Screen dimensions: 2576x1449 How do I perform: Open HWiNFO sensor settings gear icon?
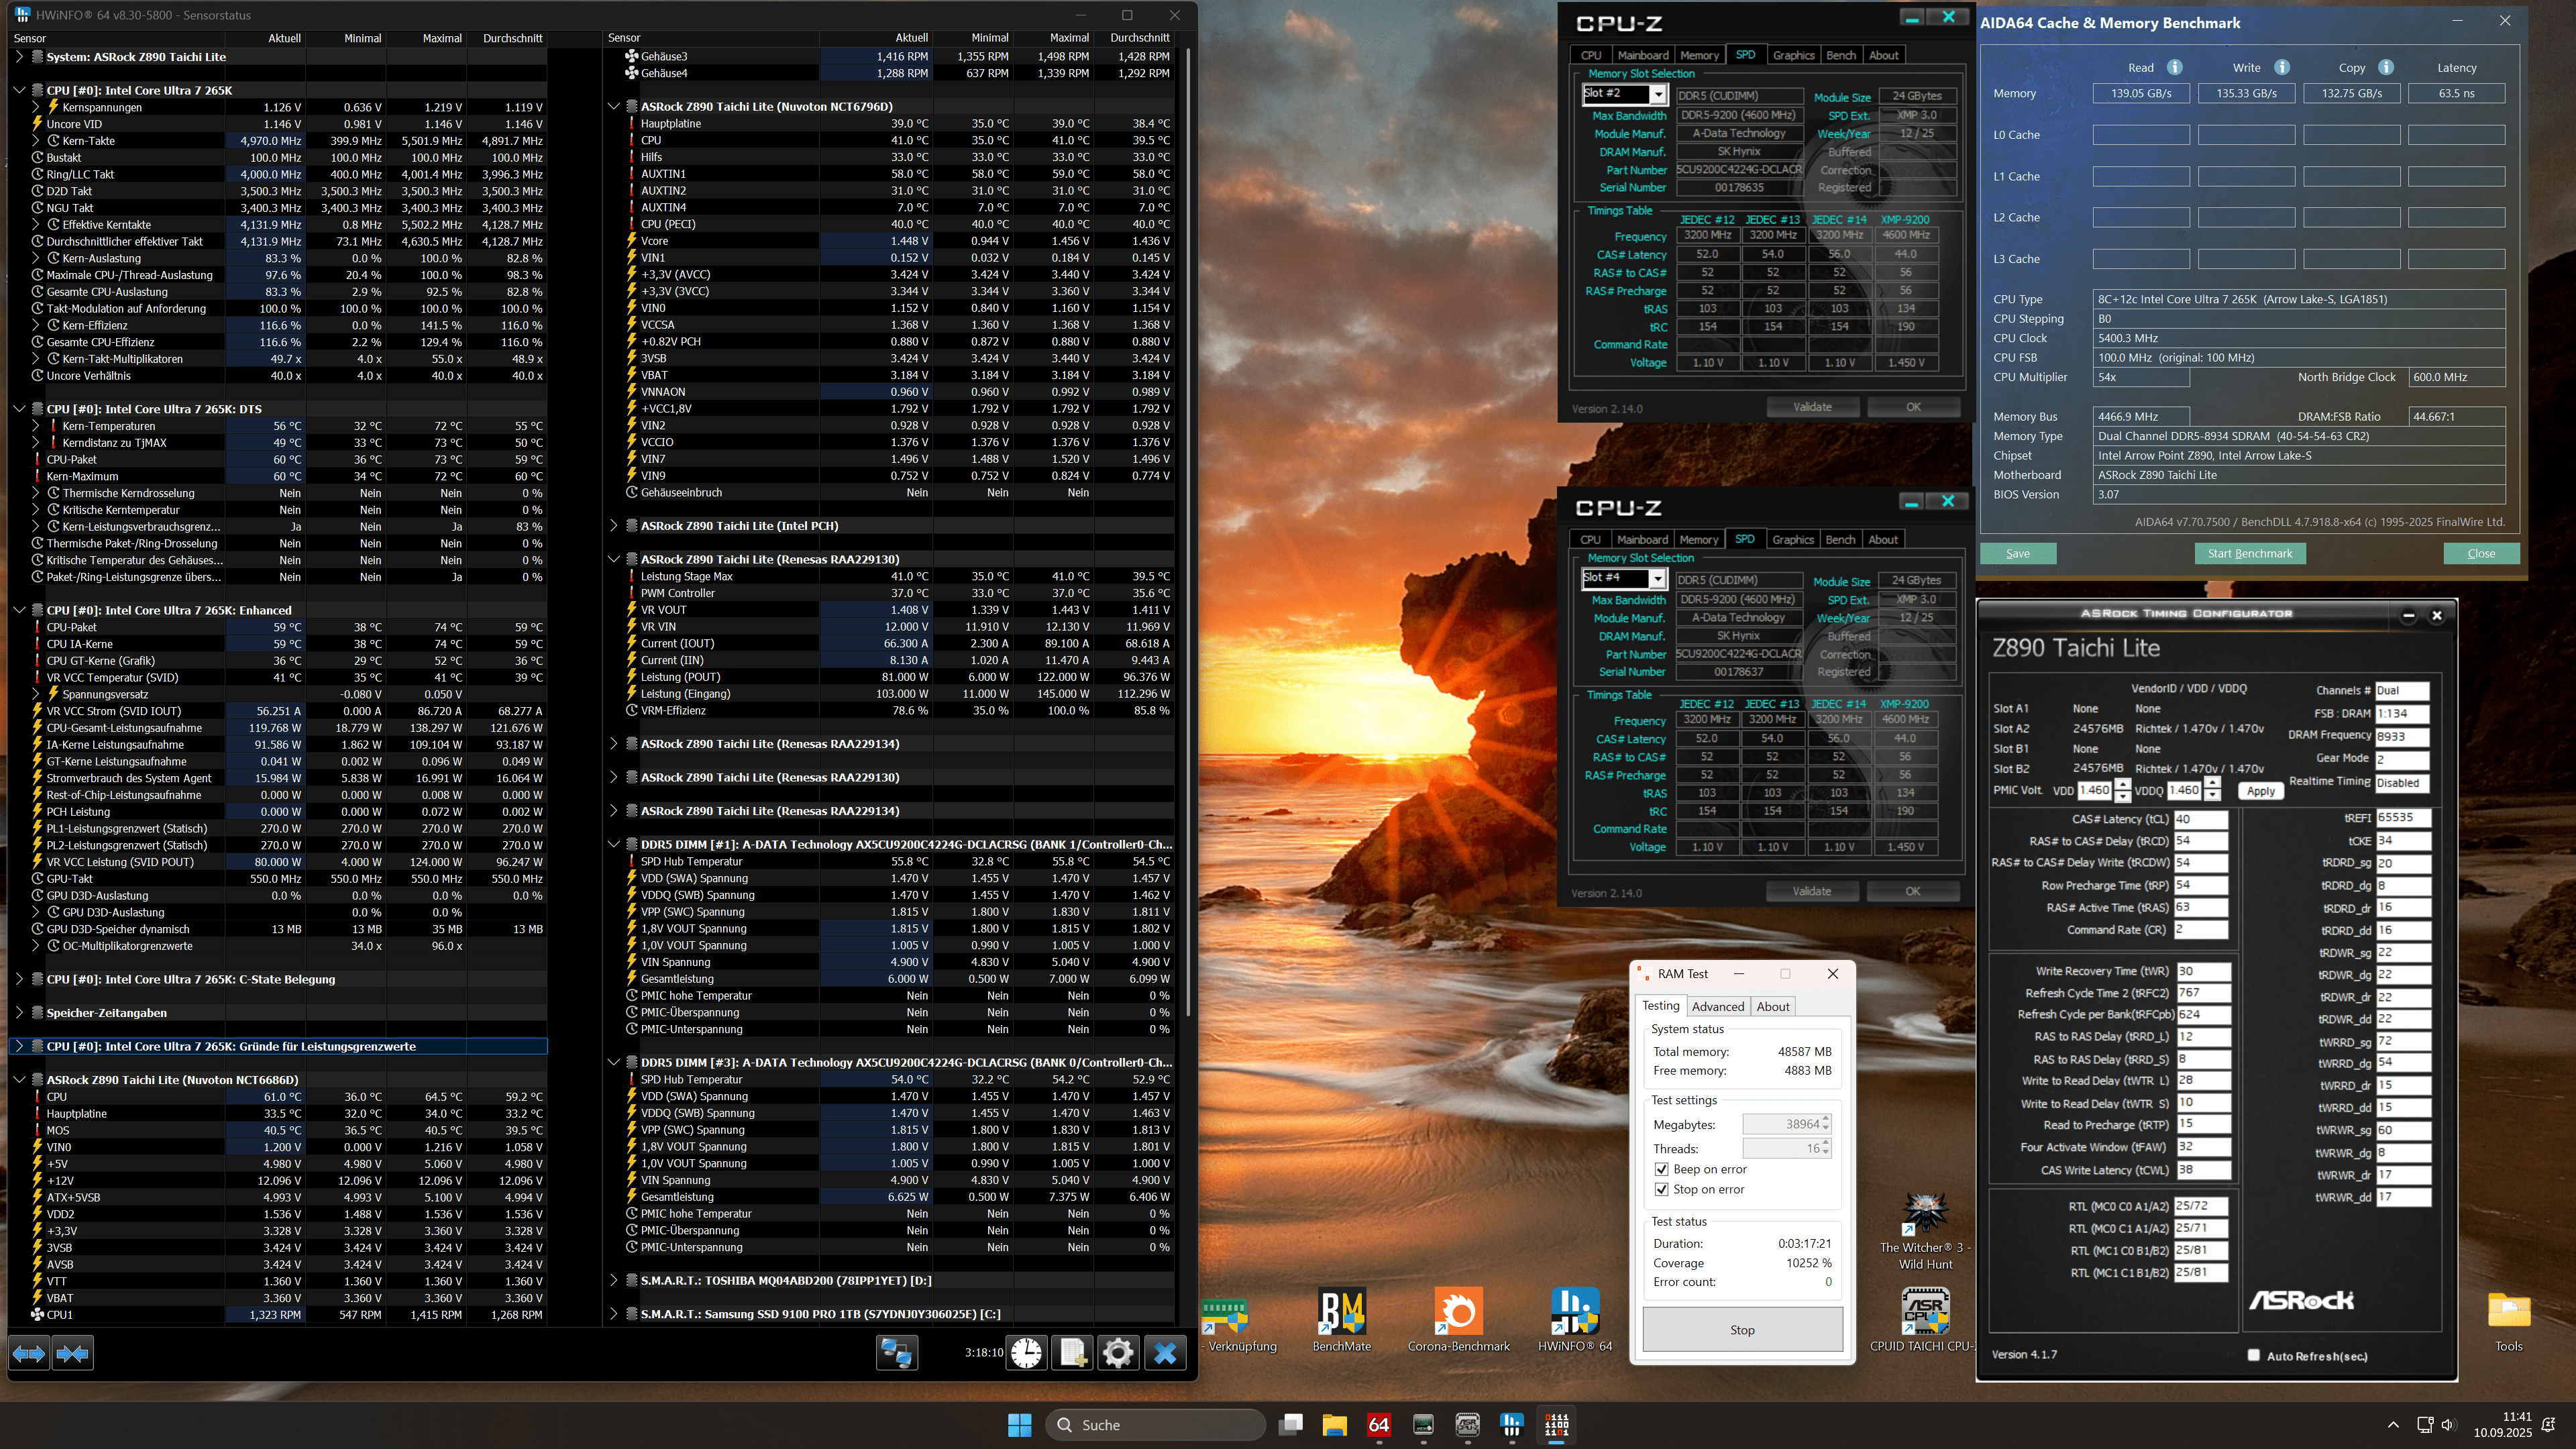click(x=1118, y=1353)
